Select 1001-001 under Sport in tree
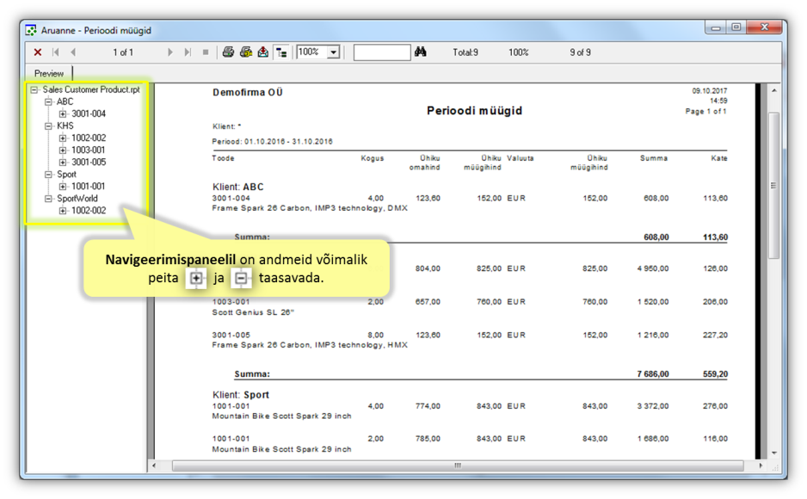This screenshot has height=499, width=807. [88, 186]
